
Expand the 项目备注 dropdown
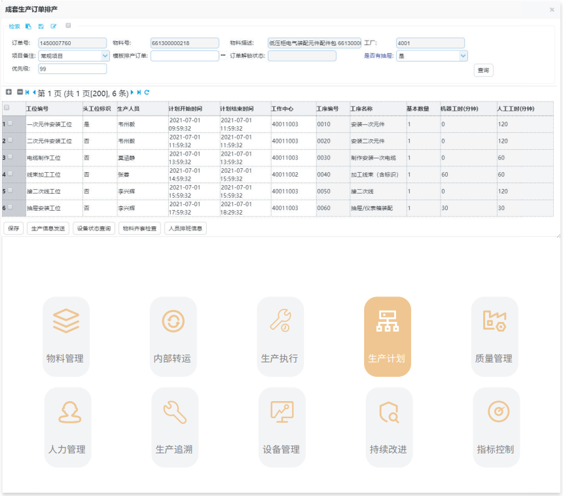point(105,56)
